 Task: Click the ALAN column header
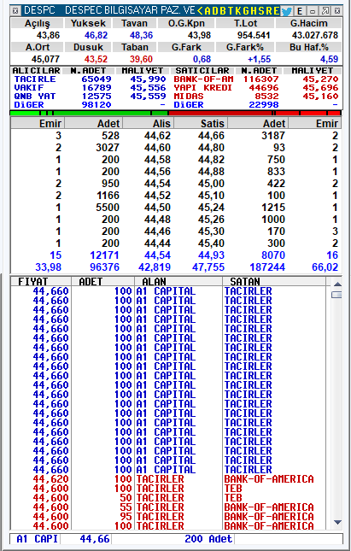[x=178, y=281]
